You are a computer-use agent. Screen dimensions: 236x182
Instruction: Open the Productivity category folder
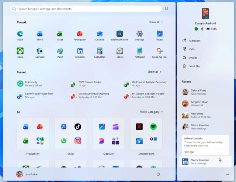(33, 134)
